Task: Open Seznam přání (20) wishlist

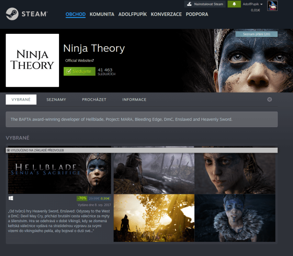Action: [256, 34]
